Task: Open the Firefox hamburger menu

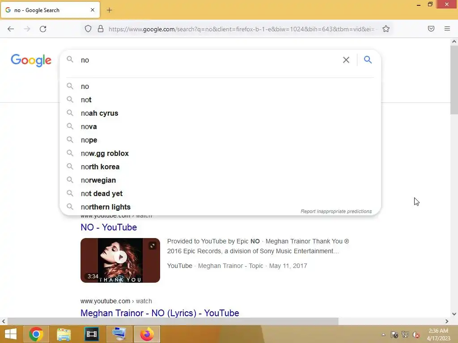Action: pyautogui.click(x=447, y=29)
